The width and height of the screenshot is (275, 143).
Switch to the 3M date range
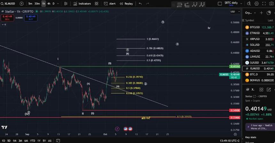[20, 141]
